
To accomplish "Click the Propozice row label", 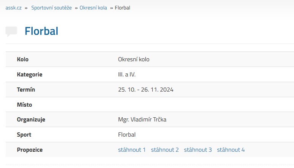I will pos(30,150).
